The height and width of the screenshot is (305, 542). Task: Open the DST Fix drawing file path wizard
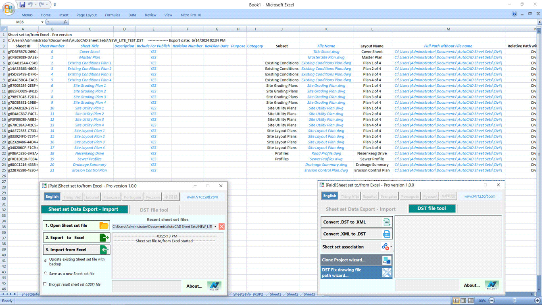(356, 272)
